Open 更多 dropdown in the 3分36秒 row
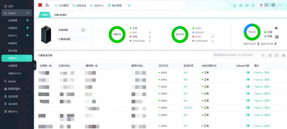 [268, 108]
